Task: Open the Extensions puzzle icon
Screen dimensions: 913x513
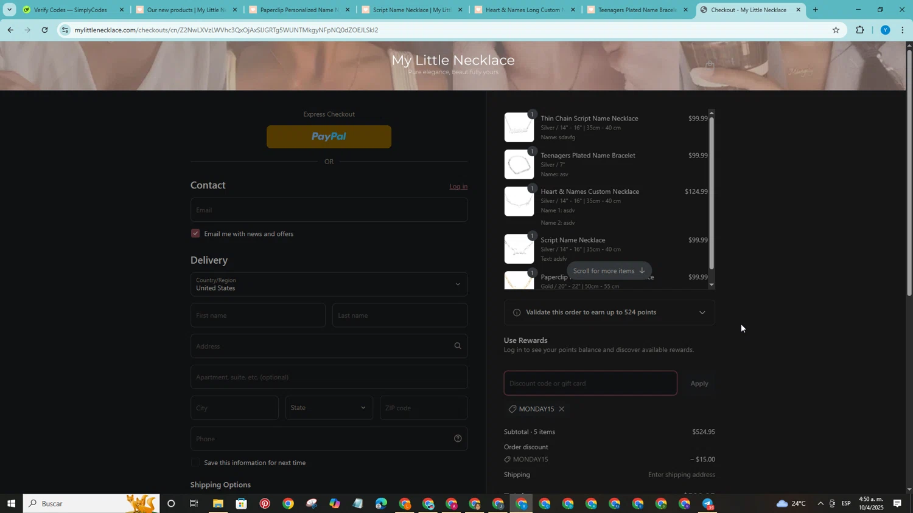Action: 860,30
